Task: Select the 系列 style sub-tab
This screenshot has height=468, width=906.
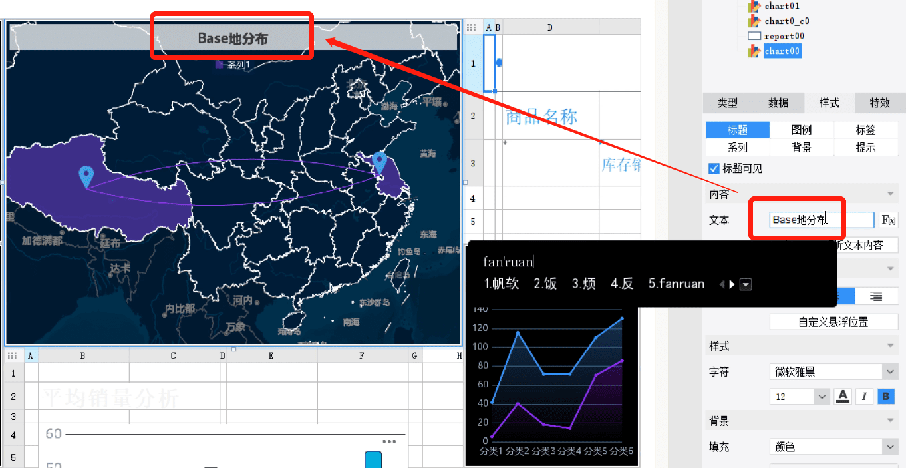Action: tap(738, 148)
